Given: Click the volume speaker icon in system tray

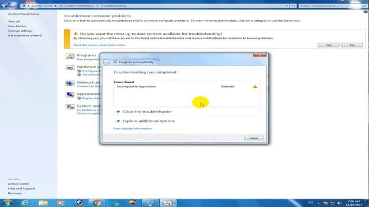Looking at the screenshot, I should tap(340, 203).
